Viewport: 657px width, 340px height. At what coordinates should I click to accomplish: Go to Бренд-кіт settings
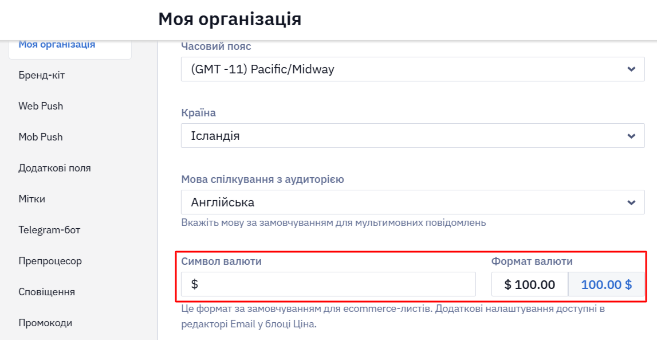[x=42, y=75]
